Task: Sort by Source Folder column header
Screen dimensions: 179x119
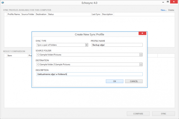Action: [28, 14]
